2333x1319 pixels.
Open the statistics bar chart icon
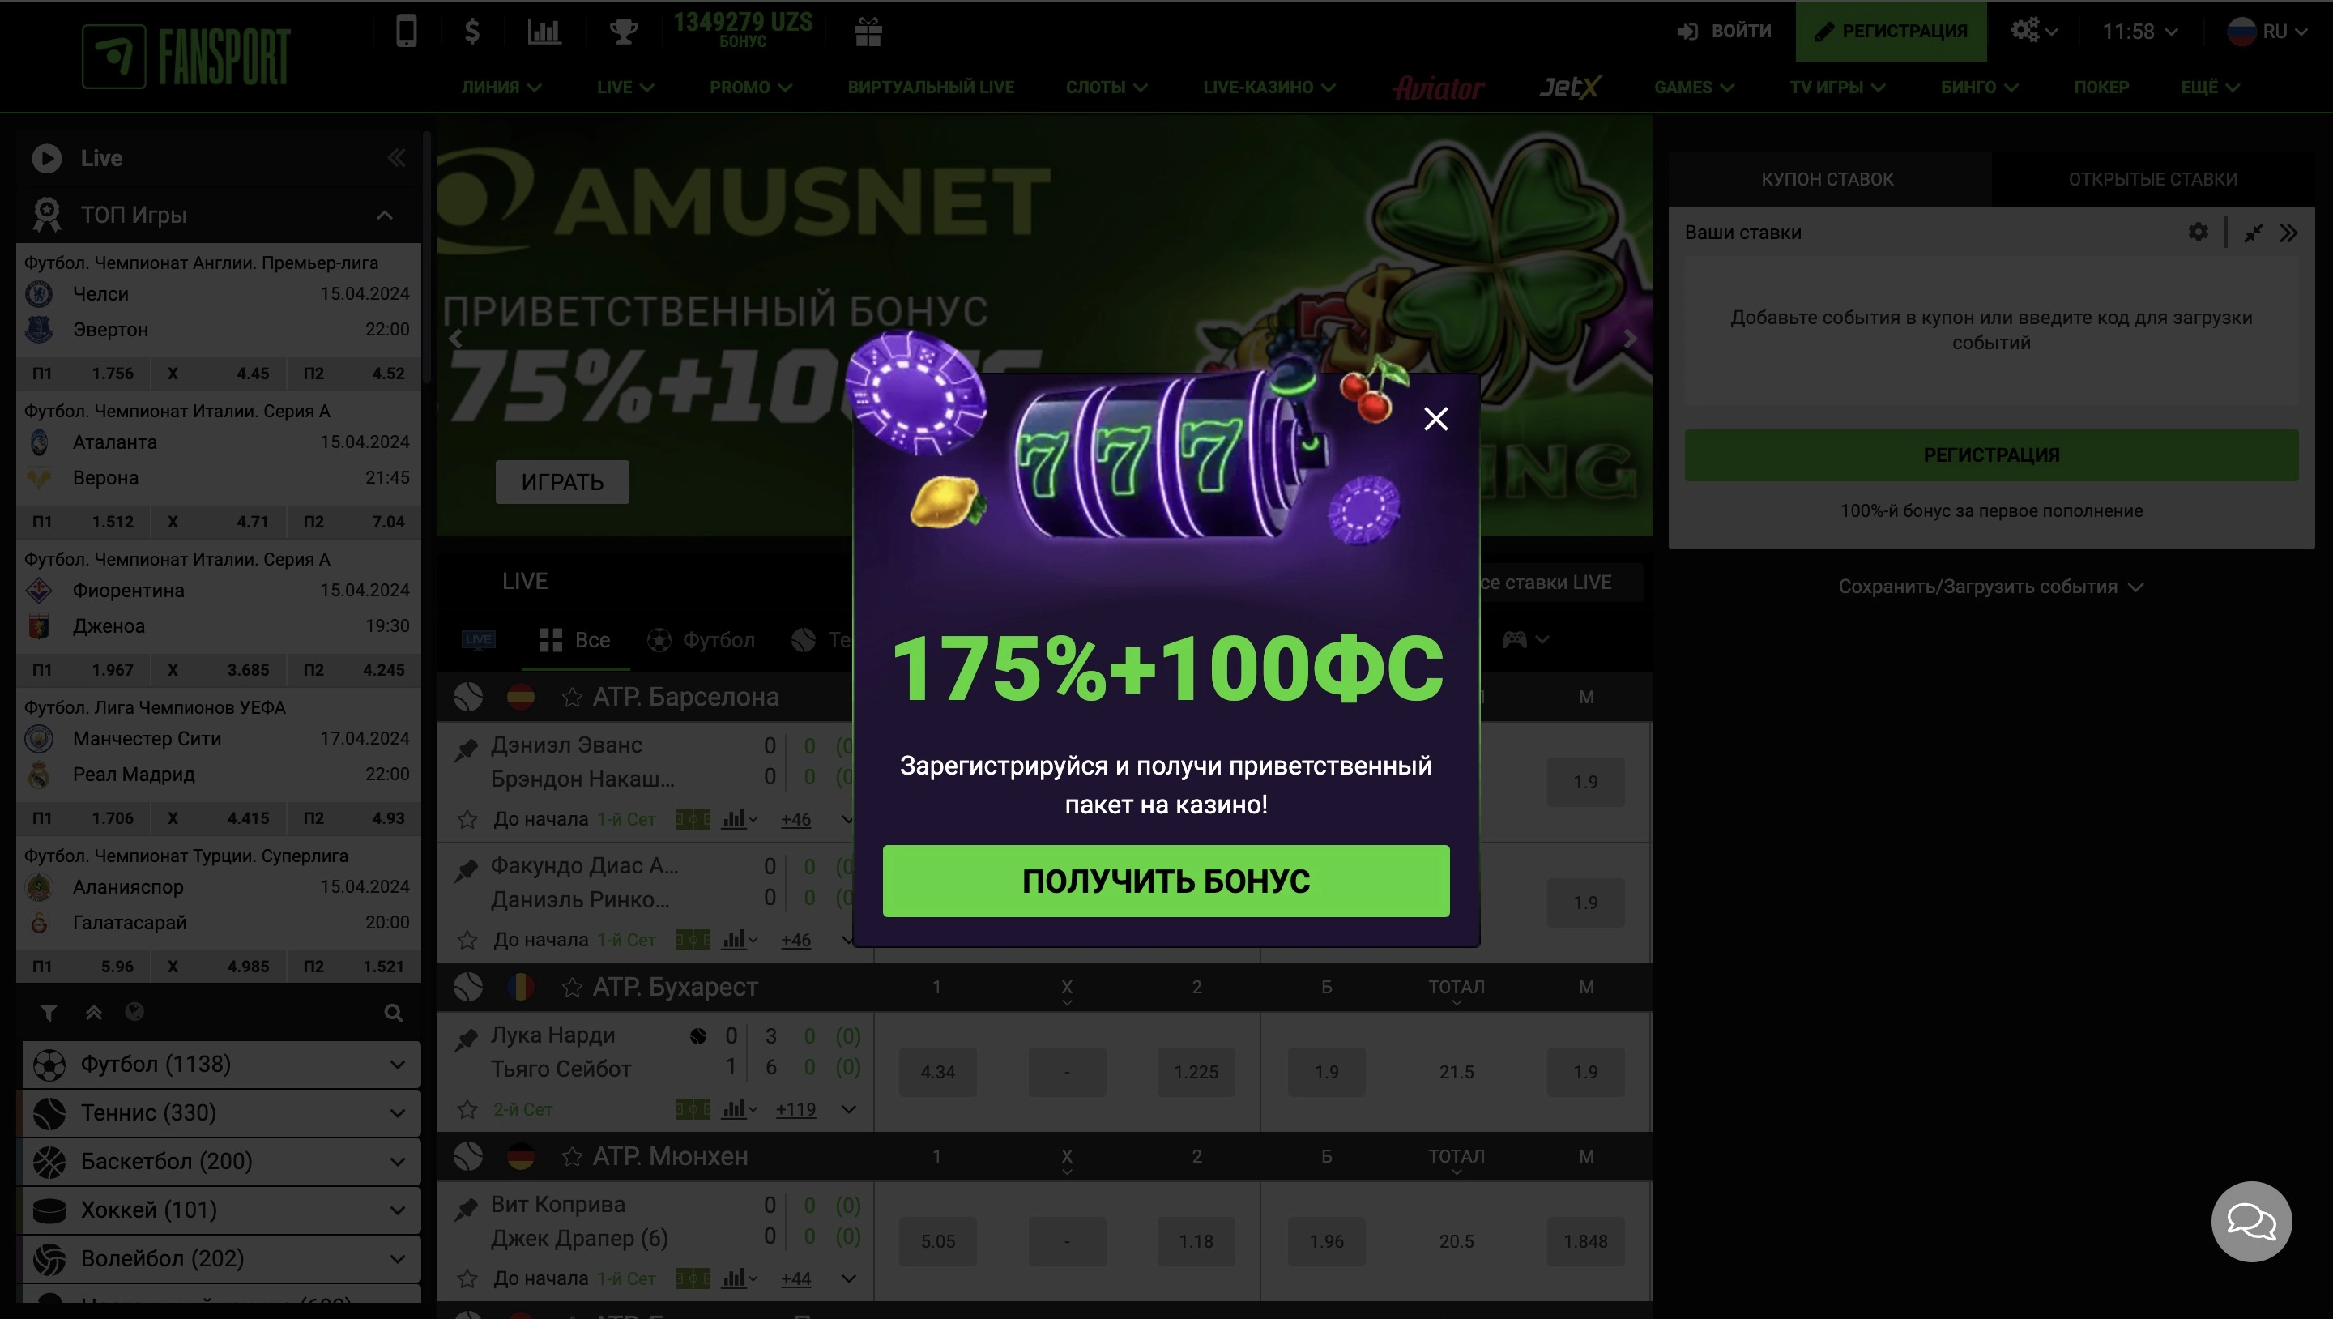[x=544, y=31]
